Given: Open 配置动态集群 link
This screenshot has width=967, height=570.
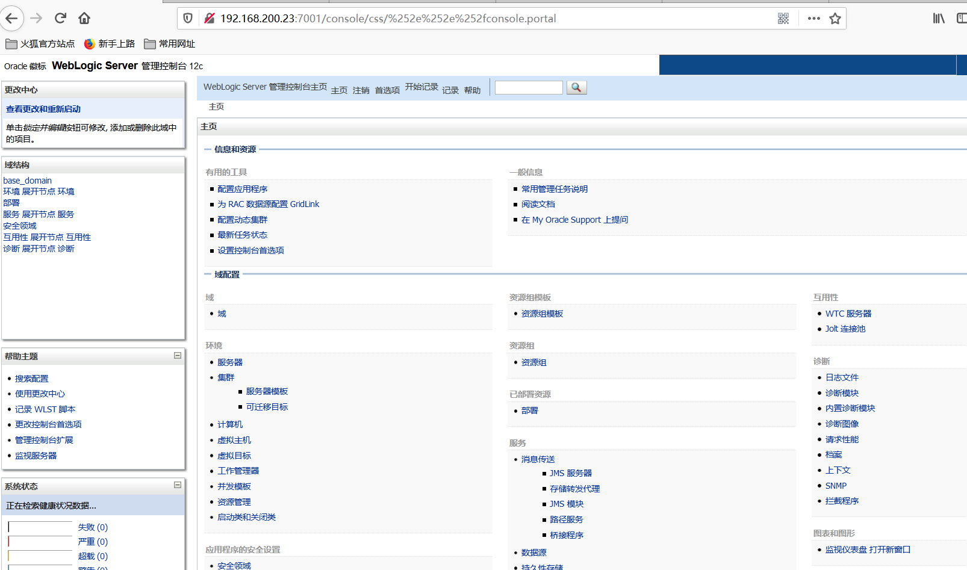Looking at the screenshot, I should (x=243, y=220).
